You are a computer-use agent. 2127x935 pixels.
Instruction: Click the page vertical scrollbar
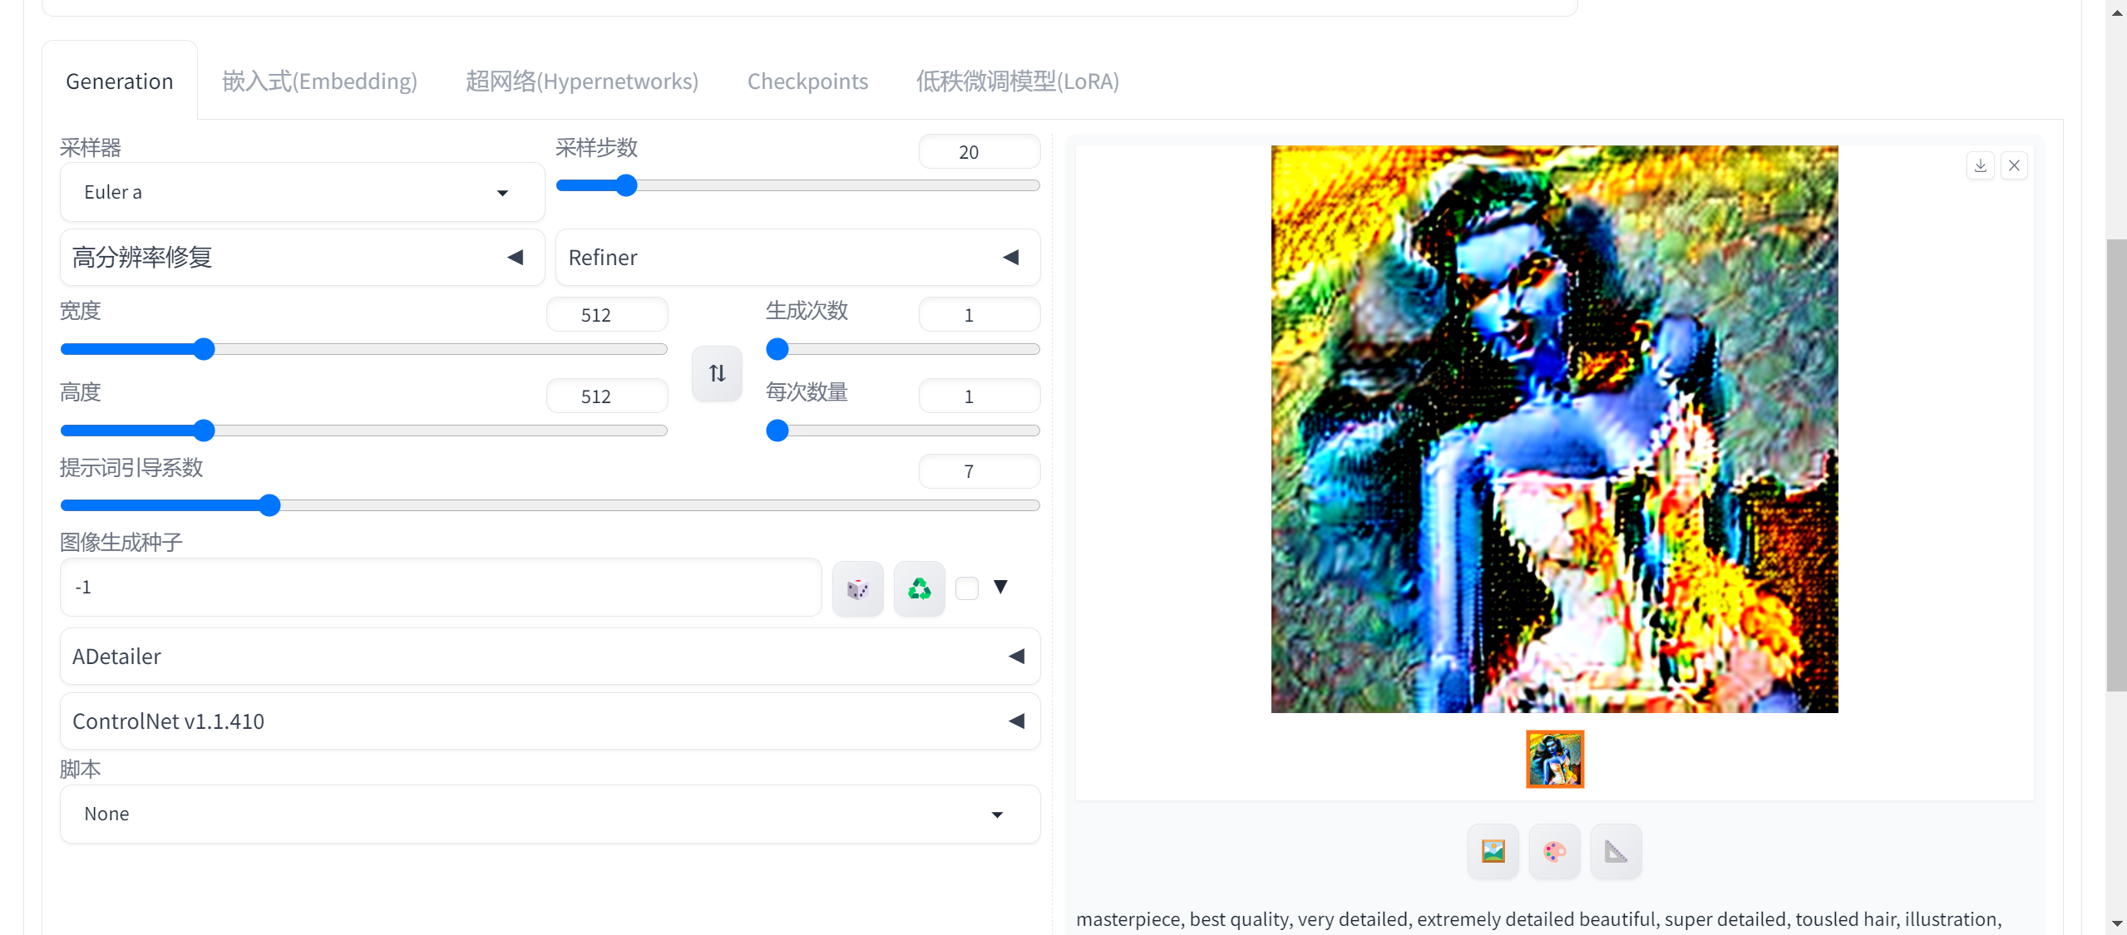pos(2116,465)
